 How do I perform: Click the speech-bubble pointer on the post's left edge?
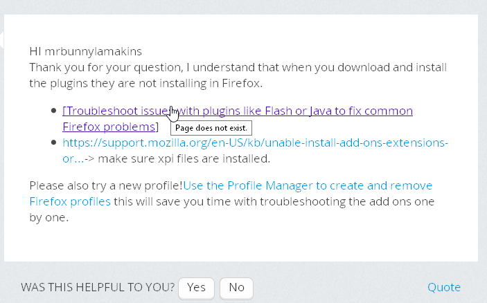2,39
